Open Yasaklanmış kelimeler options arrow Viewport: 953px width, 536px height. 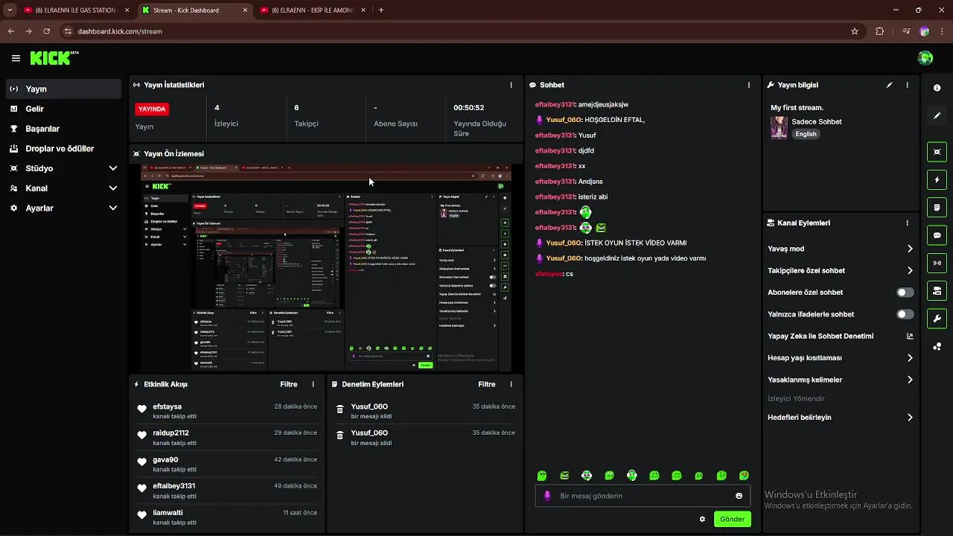pyautogui.click(x=910, y=380)
